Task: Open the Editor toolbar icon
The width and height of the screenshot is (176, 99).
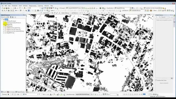Action: click(43, 8)
